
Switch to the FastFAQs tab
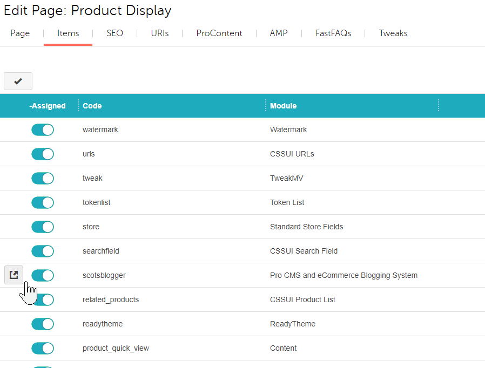click(333, 33)
